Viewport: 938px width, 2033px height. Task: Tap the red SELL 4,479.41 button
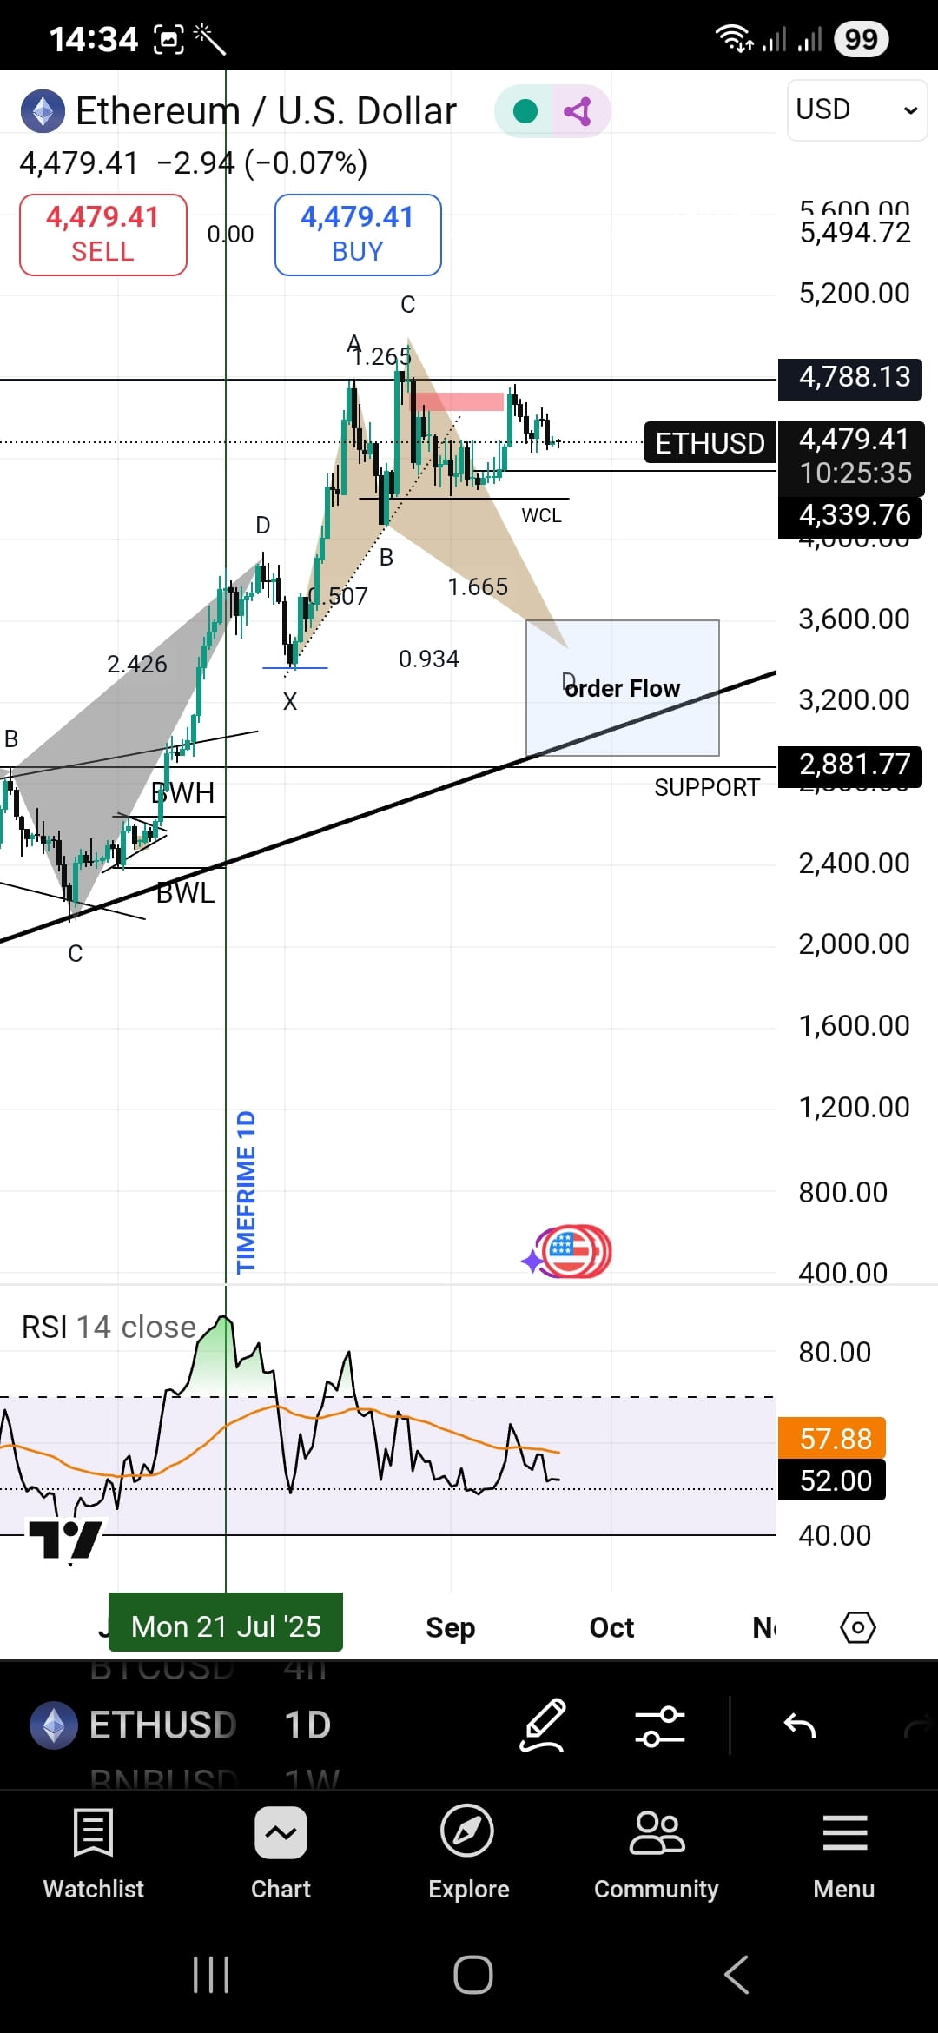click(103, 235)
